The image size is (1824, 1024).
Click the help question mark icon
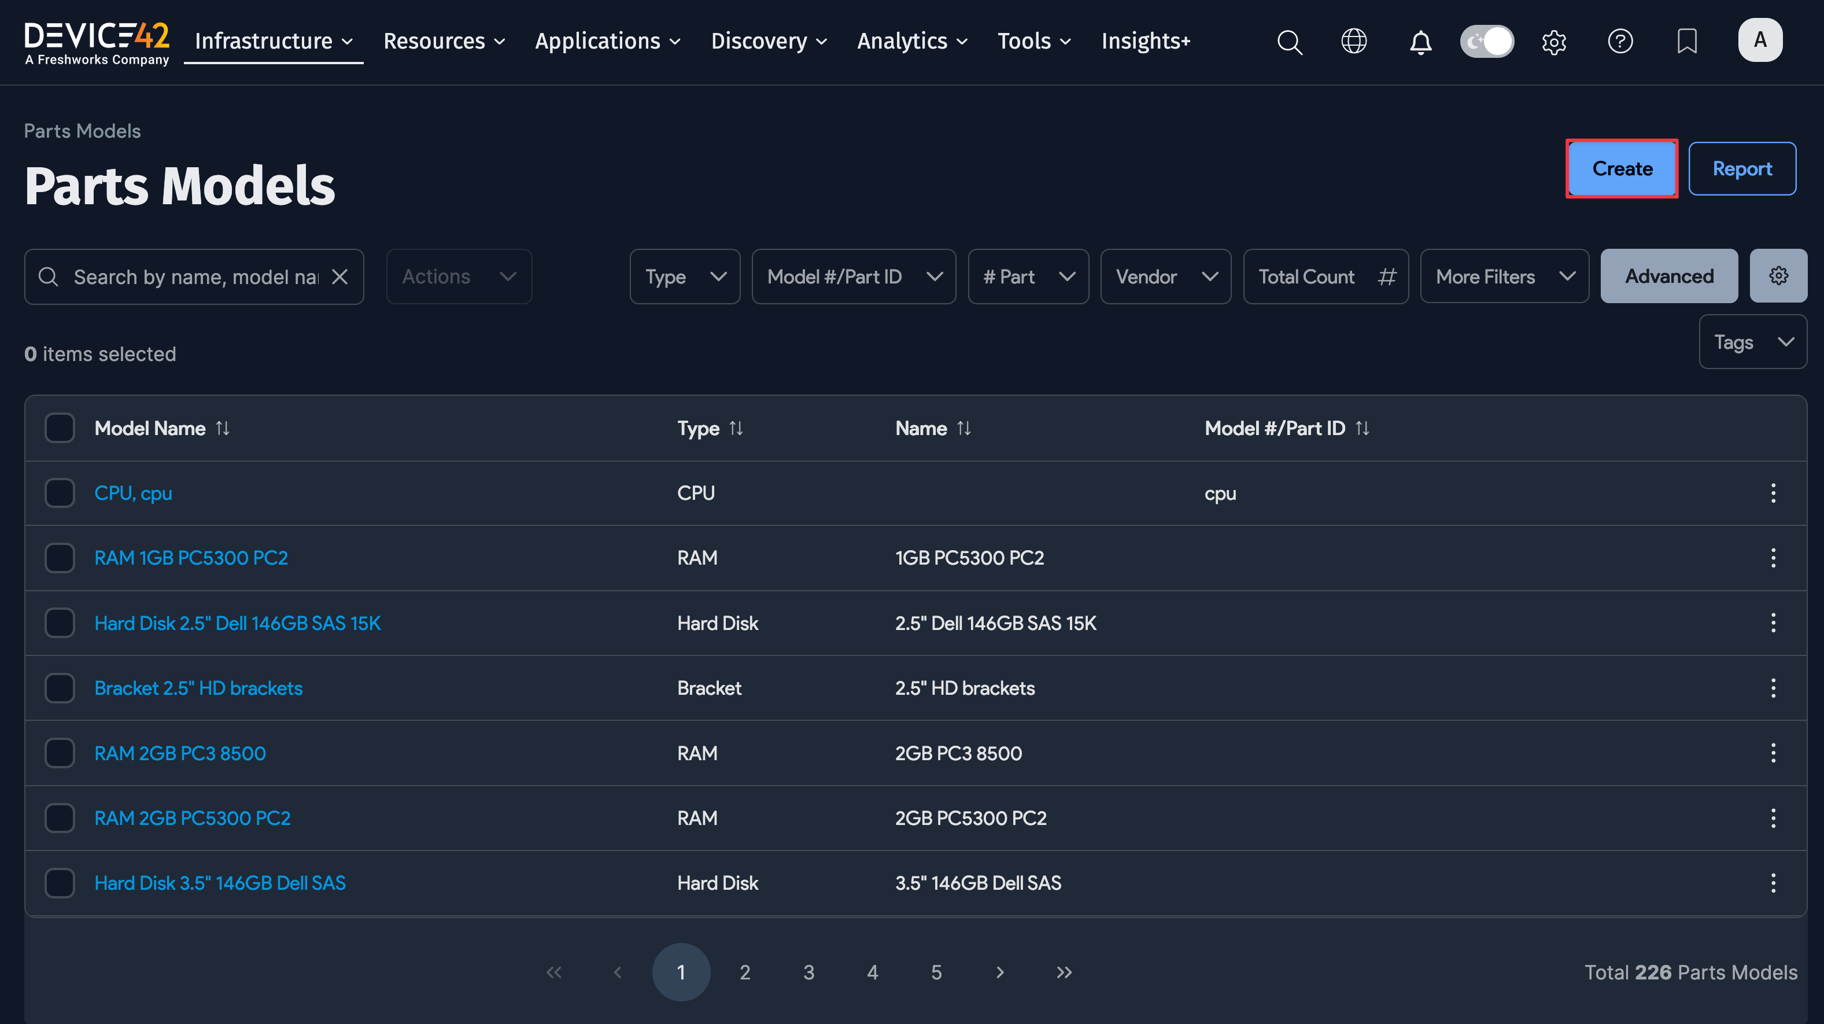coord(1620,41)
